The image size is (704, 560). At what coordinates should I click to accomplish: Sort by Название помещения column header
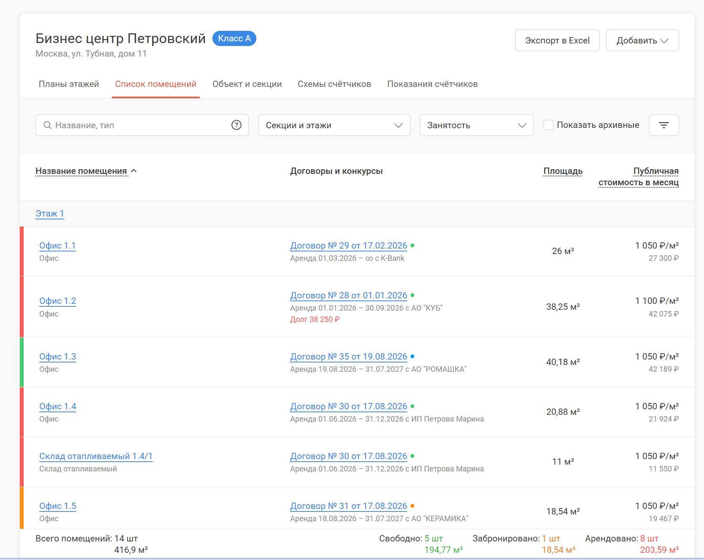(81, 171)
